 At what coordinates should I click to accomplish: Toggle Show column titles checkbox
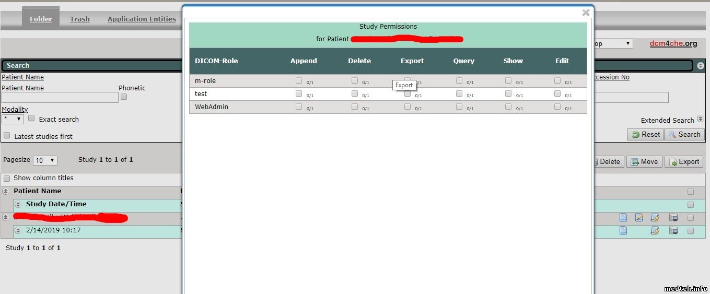click(x=7, y=179)
